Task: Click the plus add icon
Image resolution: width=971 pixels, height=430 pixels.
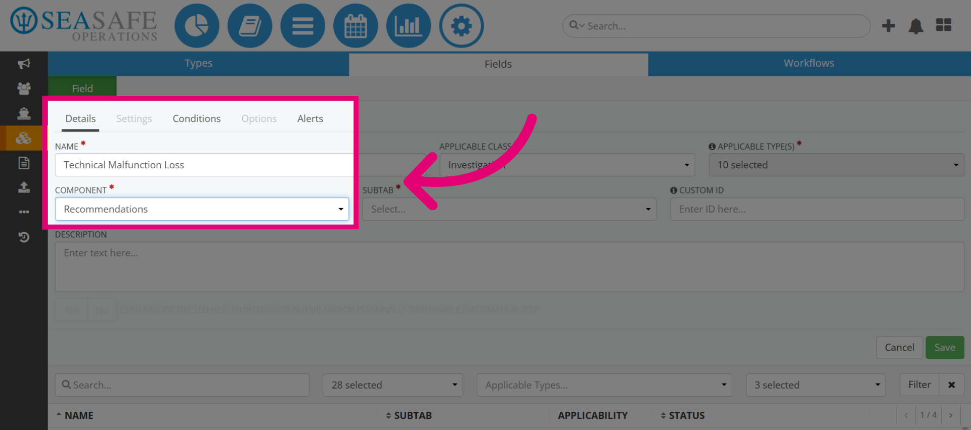Action: (x=889, y=26)
